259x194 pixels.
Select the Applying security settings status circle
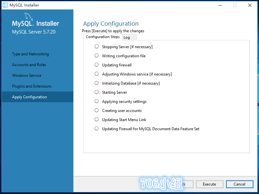pos(97,101)
